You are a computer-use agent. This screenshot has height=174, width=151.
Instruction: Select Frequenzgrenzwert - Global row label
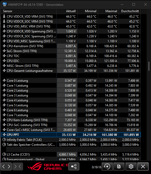coord(25,159)
